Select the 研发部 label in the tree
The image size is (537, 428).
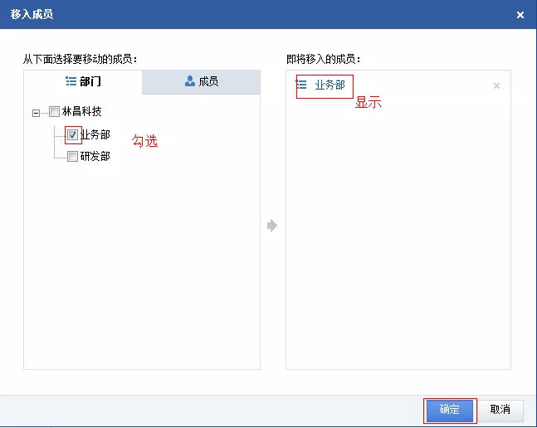click(x=95, y=156)
